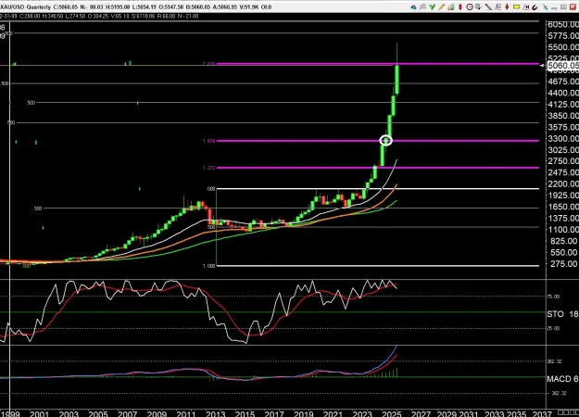Click the 1650.00 price axis label
The image size is (579, 417).
coord(563,207)
